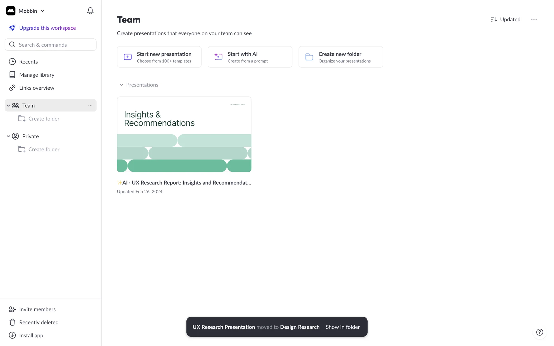Screen dimensions: 554x346
Task: Collapse the Private section in sidebar
Action: pyautogui.click(x=8, y=136)
